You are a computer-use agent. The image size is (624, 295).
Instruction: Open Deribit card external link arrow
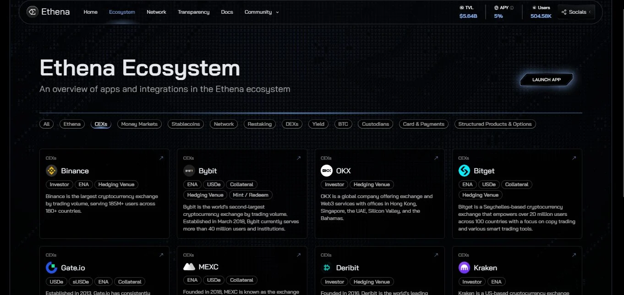436,255
